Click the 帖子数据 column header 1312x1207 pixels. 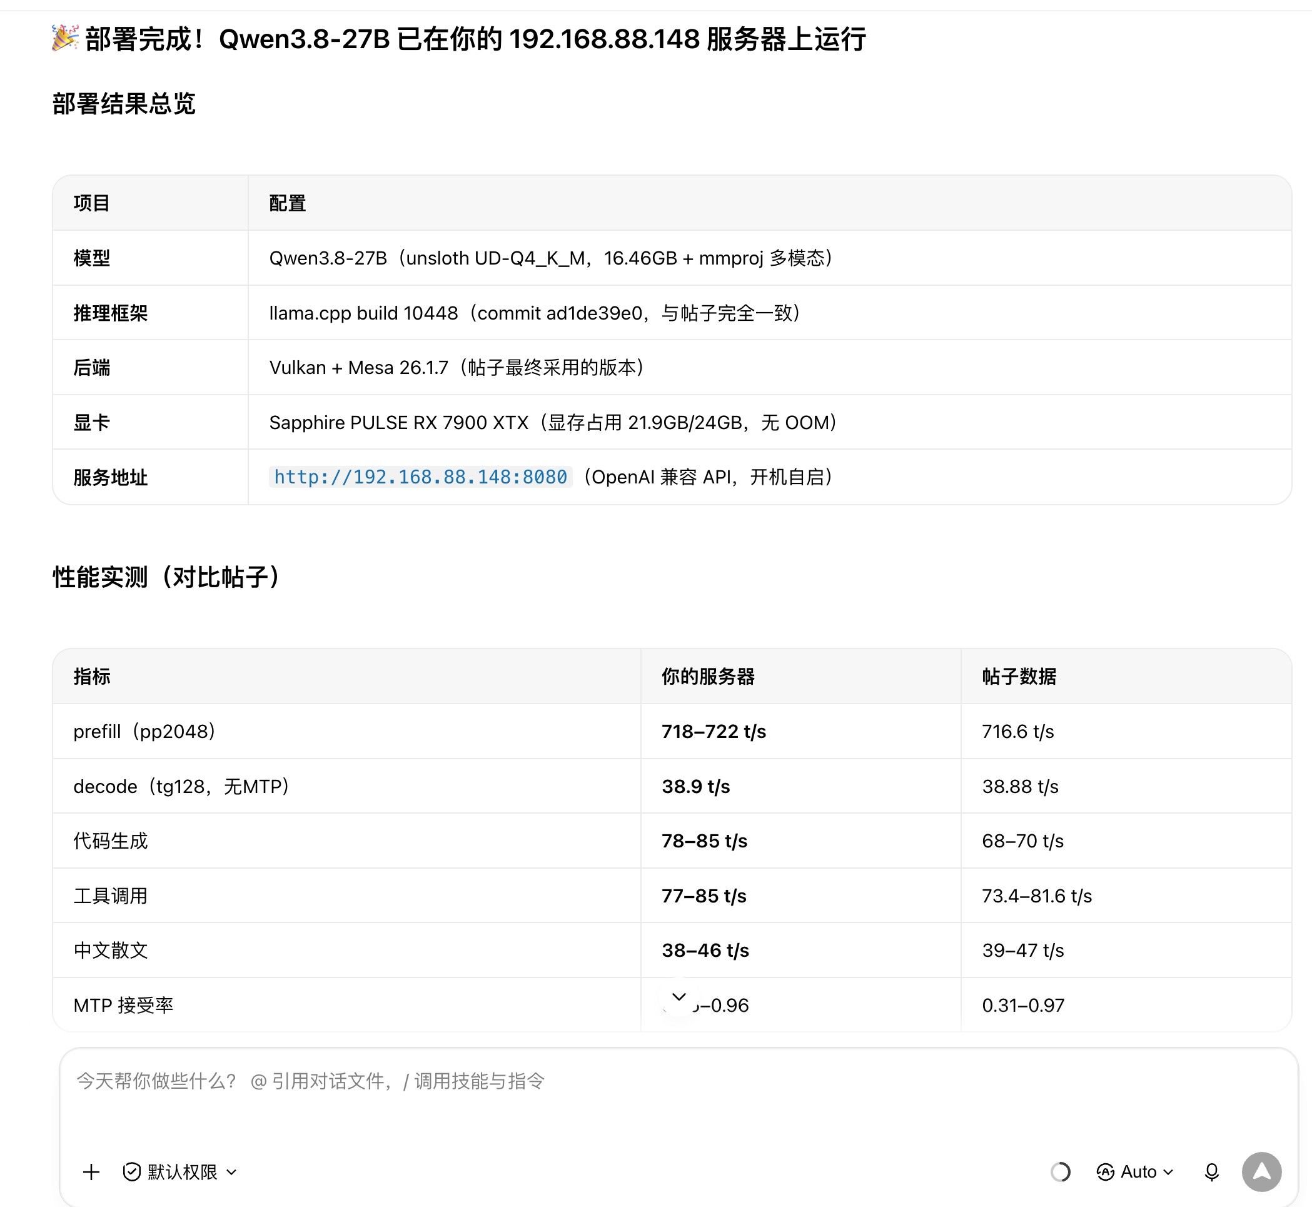tap(1019, 676)
